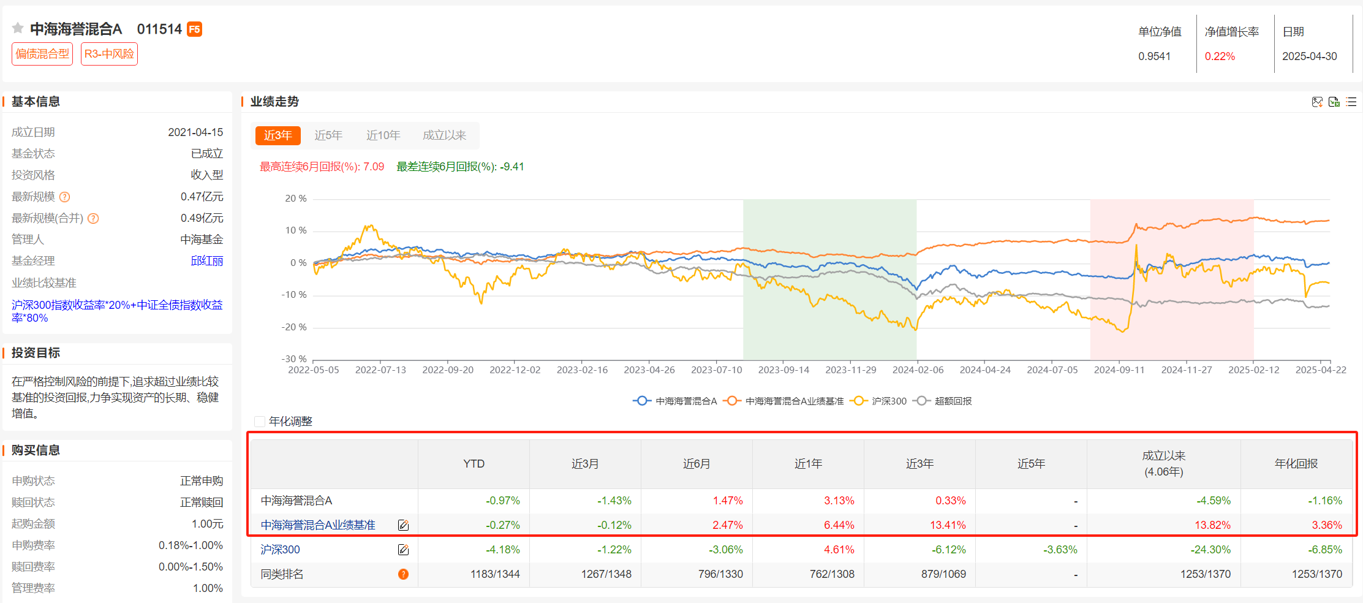Open the 沪深300指数收益率 benchmark link
The height and width of the screenshot is (603, 1363).
click(x=117, y=311)
